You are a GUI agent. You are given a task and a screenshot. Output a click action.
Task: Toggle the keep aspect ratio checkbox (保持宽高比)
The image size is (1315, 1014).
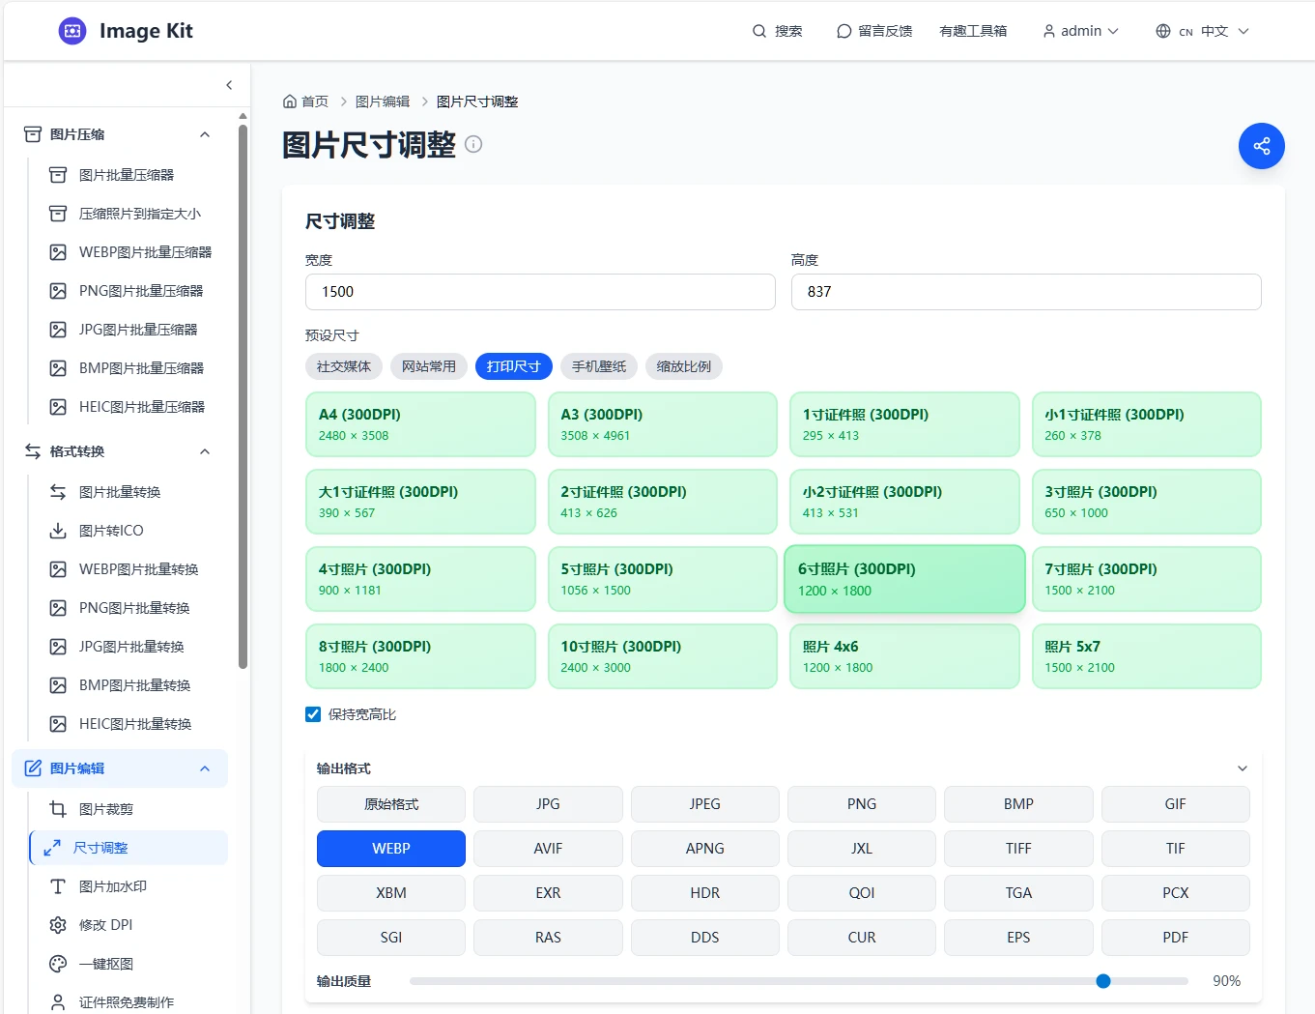pyautogui.click(x=313, y=714)
